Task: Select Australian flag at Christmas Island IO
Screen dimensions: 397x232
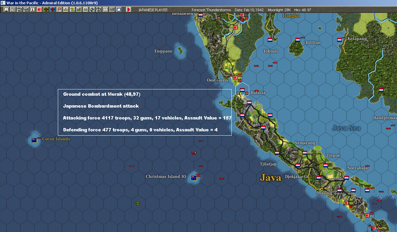Action: [x=194, y=178]
